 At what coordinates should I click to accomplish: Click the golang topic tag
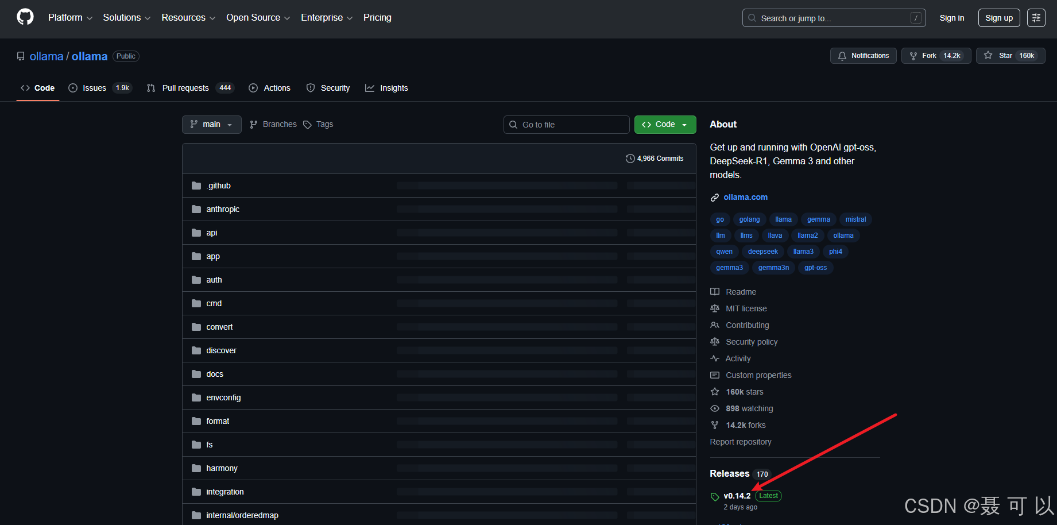click(749, 219)
